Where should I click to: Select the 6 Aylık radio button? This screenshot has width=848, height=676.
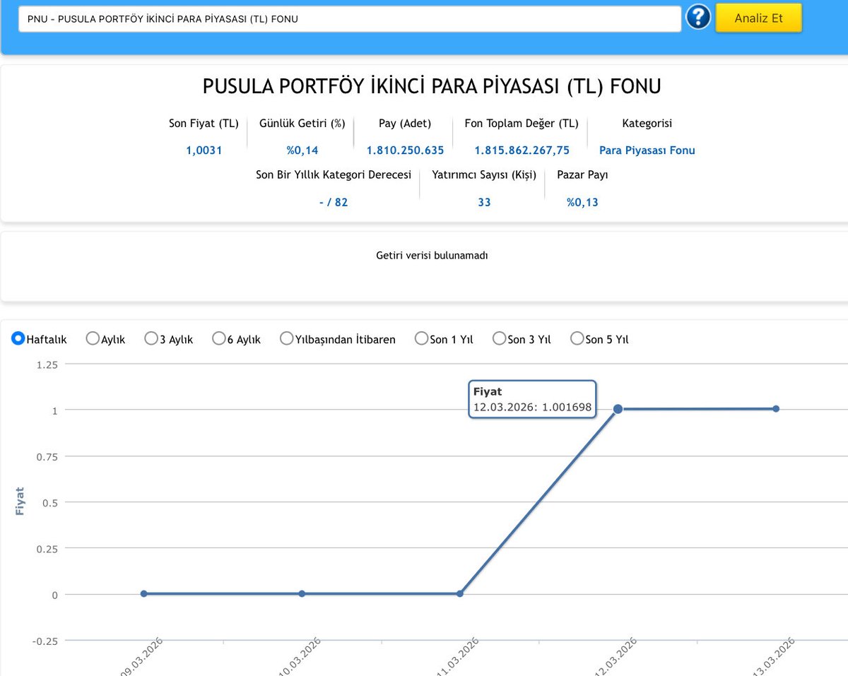tap(219, 338)
